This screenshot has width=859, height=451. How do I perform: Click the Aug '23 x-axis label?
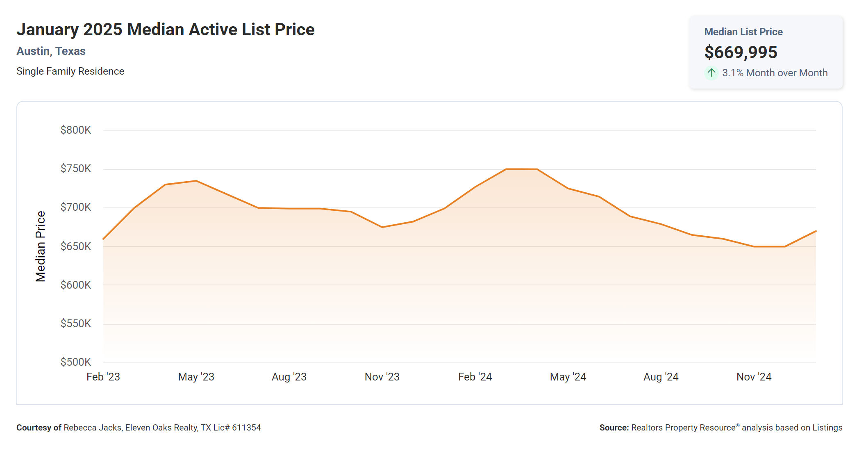pyautogui.click(x=289, y=377)
